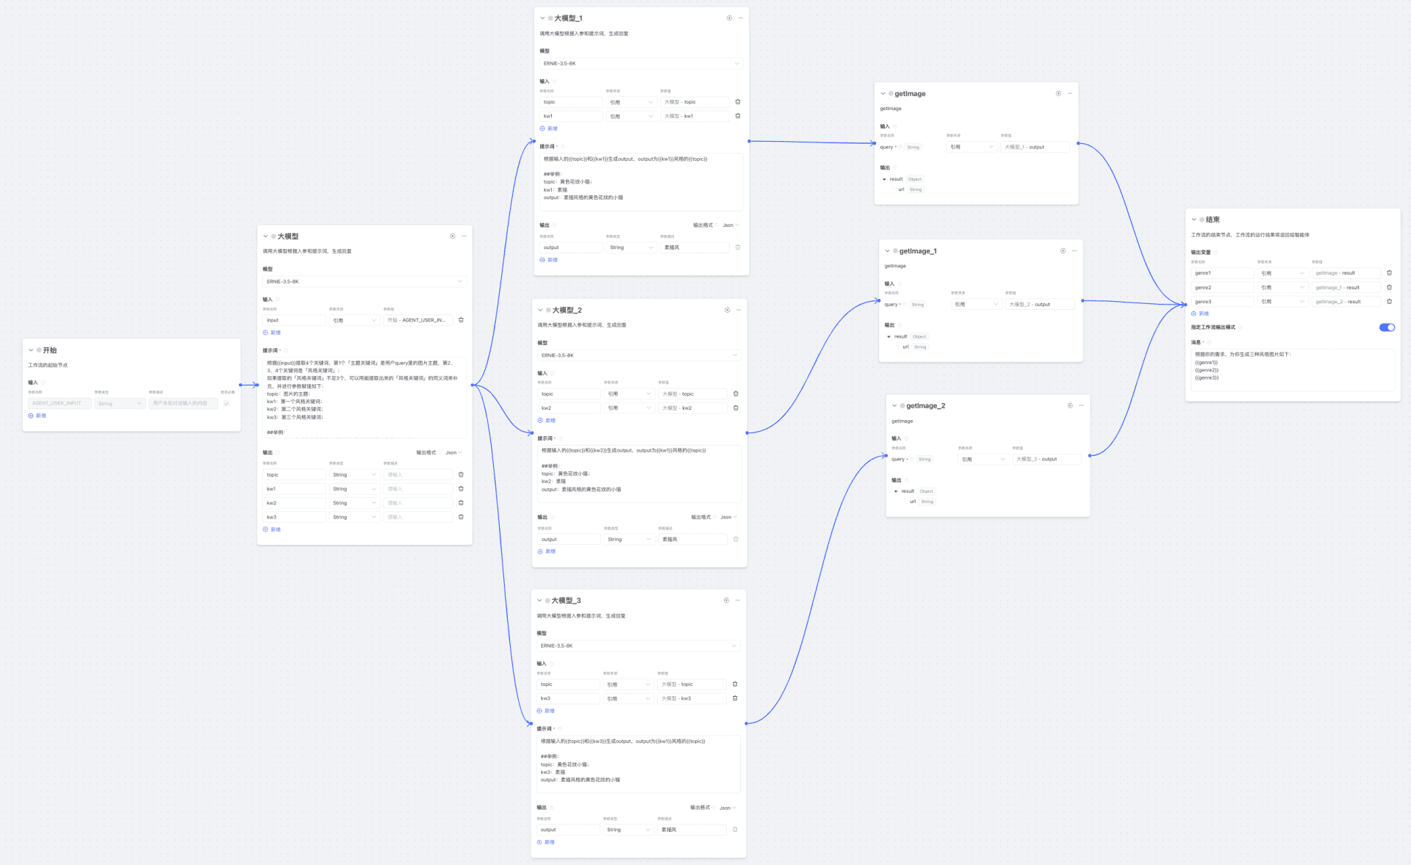This screenshot has width=1411, height=865.
Task: Run the 大模型_2 node play icon
Action: 727,310
